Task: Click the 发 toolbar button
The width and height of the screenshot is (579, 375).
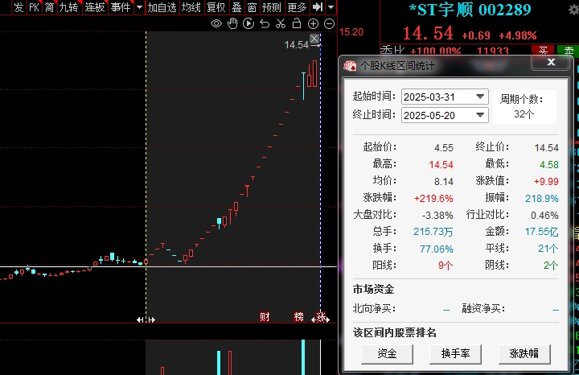Action: [x=18, y=7]
